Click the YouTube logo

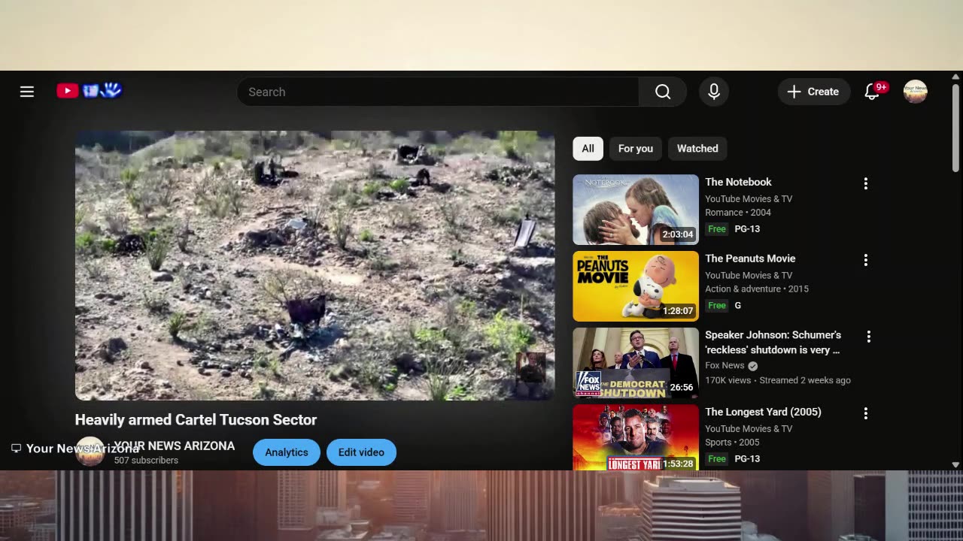pos(90,91)
